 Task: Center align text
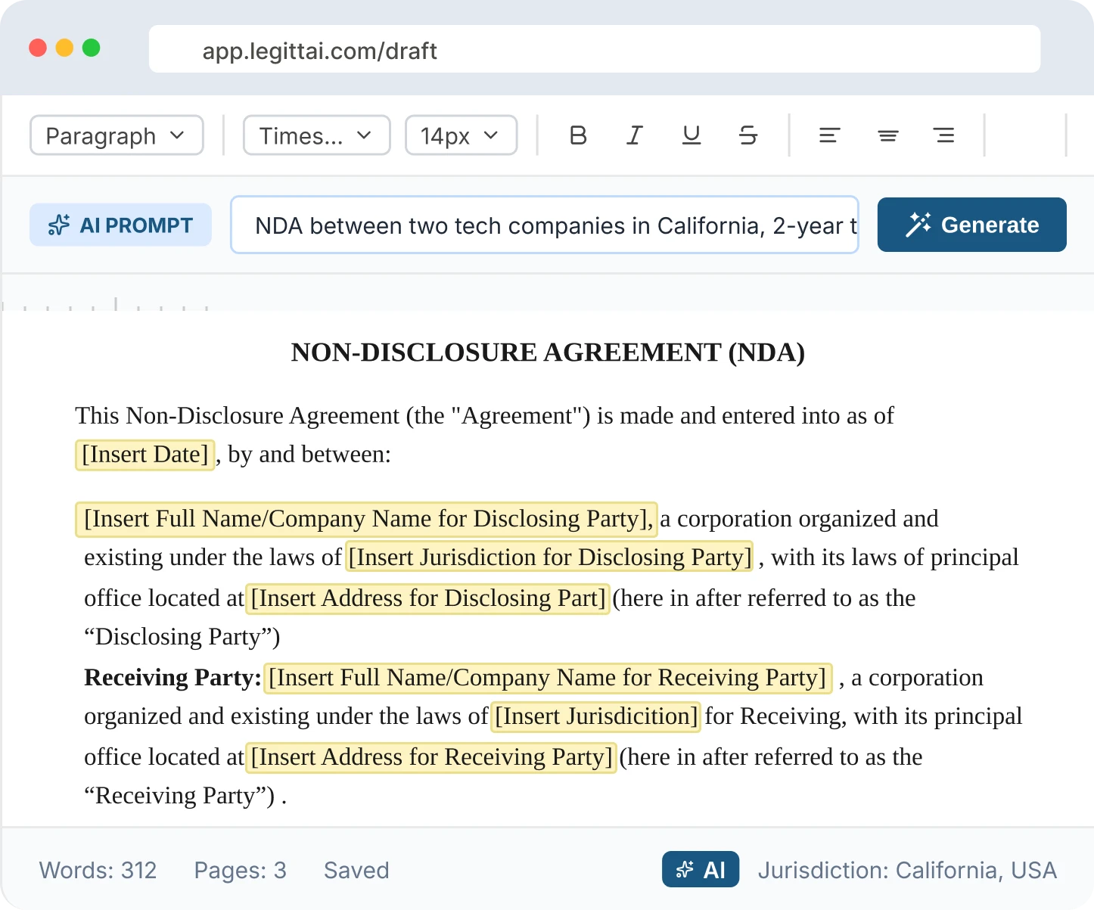coord(887,135)
